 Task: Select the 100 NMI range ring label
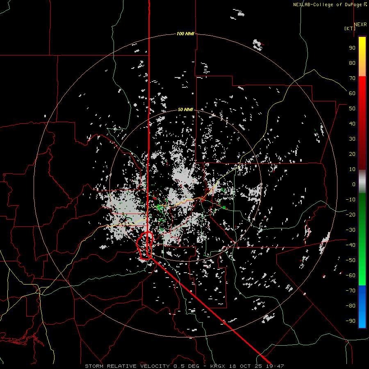(x=185, y=34)
